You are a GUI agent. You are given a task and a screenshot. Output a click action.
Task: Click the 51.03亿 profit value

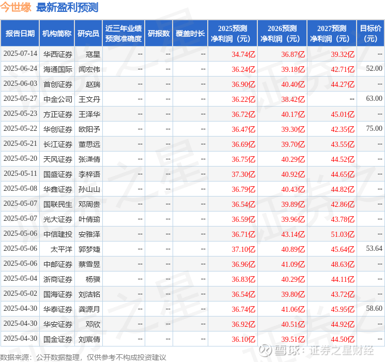click(x=343, y=234)
